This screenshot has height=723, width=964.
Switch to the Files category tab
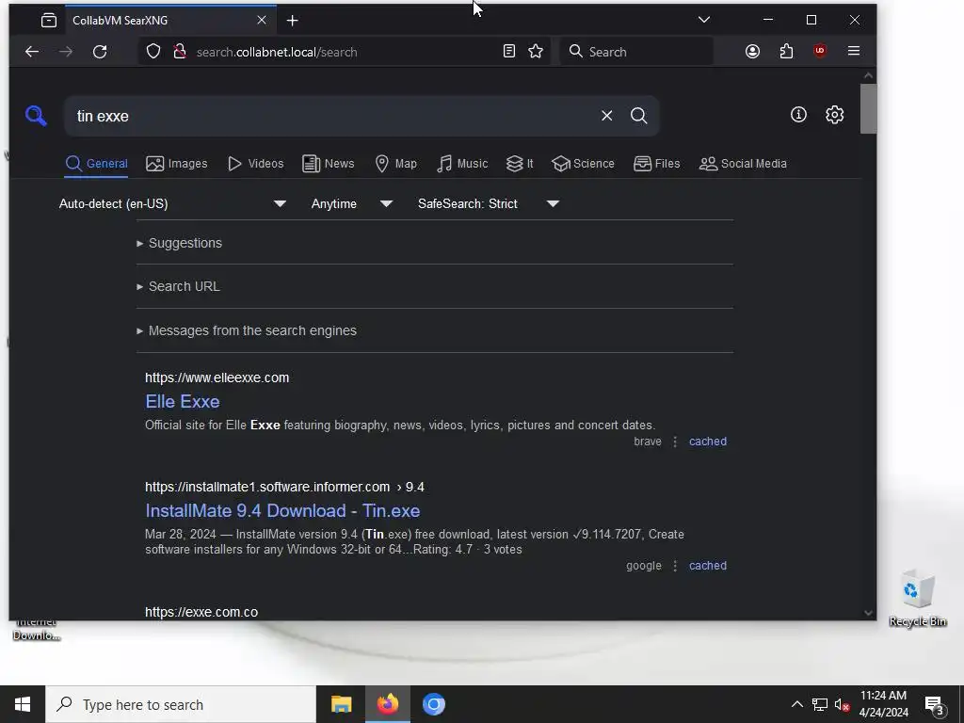(656, 164)
